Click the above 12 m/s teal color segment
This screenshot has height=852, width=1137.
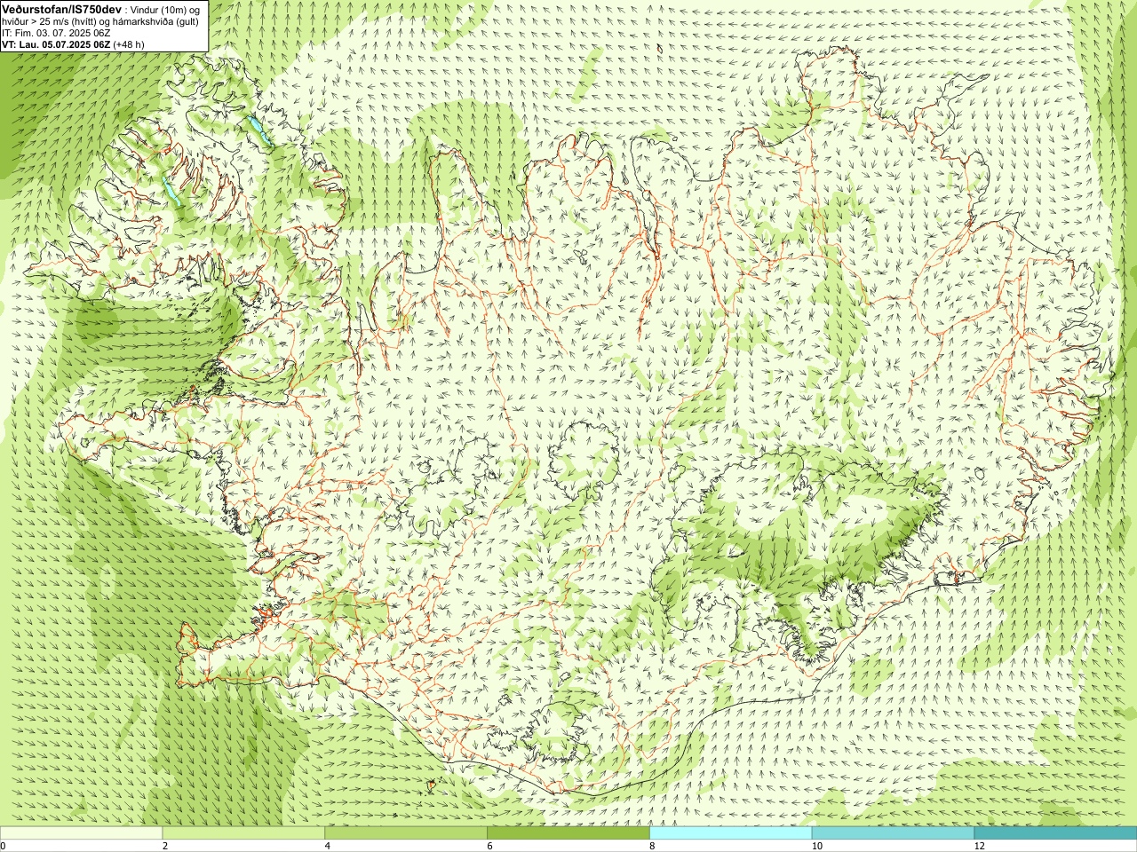[x=1055, y=833]
